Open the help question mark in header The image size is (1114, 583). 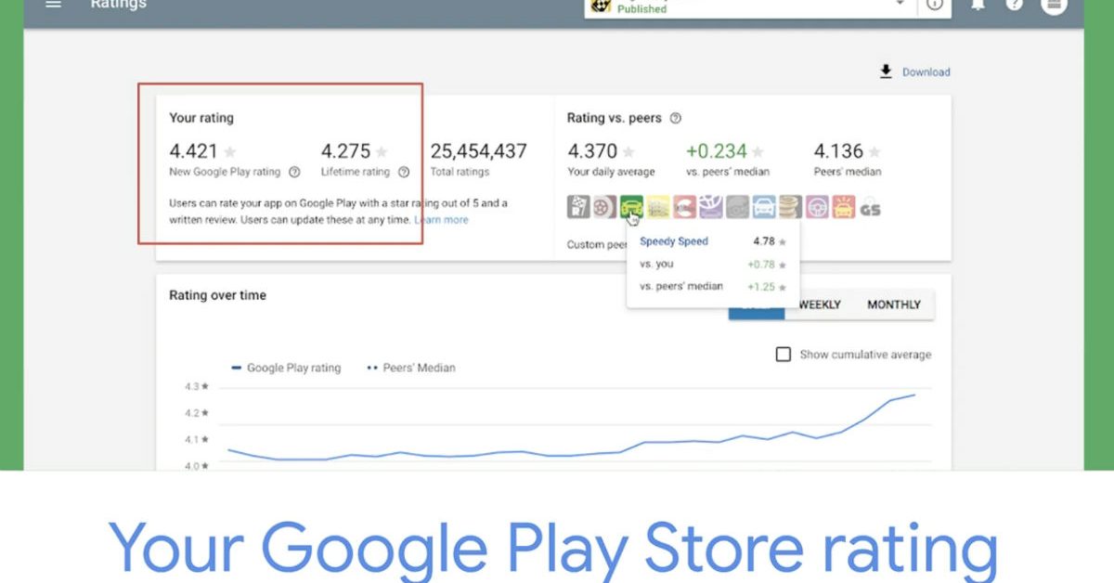pos(1015,5)
